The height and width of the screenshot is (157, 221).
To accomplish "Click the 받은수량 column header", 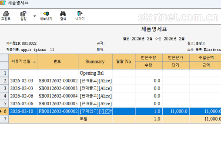I will 149,58.
